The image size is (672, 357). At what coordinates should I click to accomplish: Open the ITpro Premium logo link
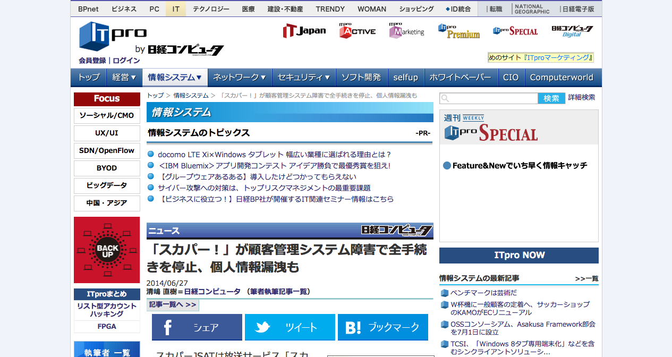[459, 31]
